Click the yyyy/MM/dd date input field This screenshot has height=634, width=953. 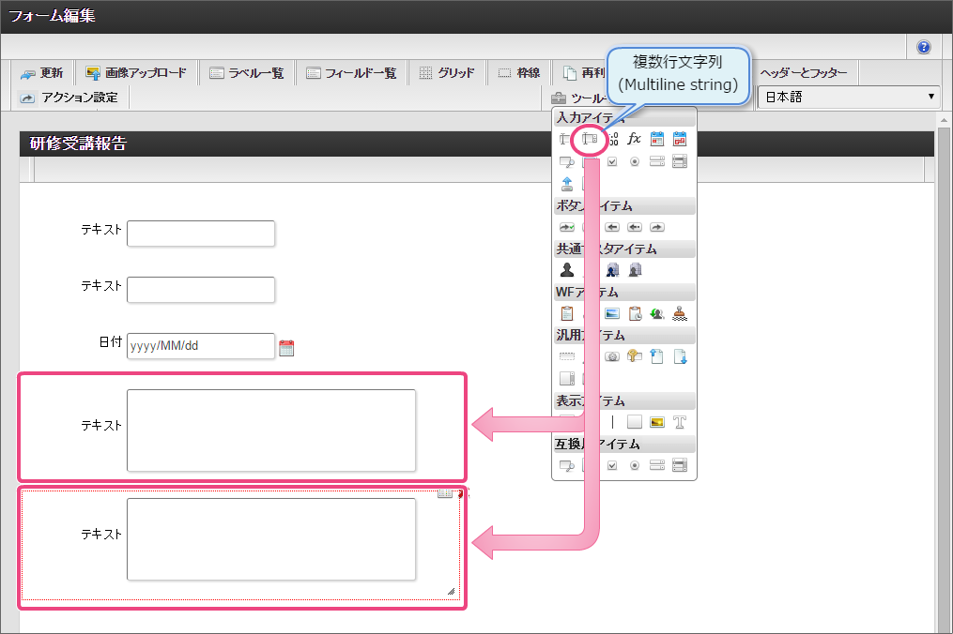point(201,346)
